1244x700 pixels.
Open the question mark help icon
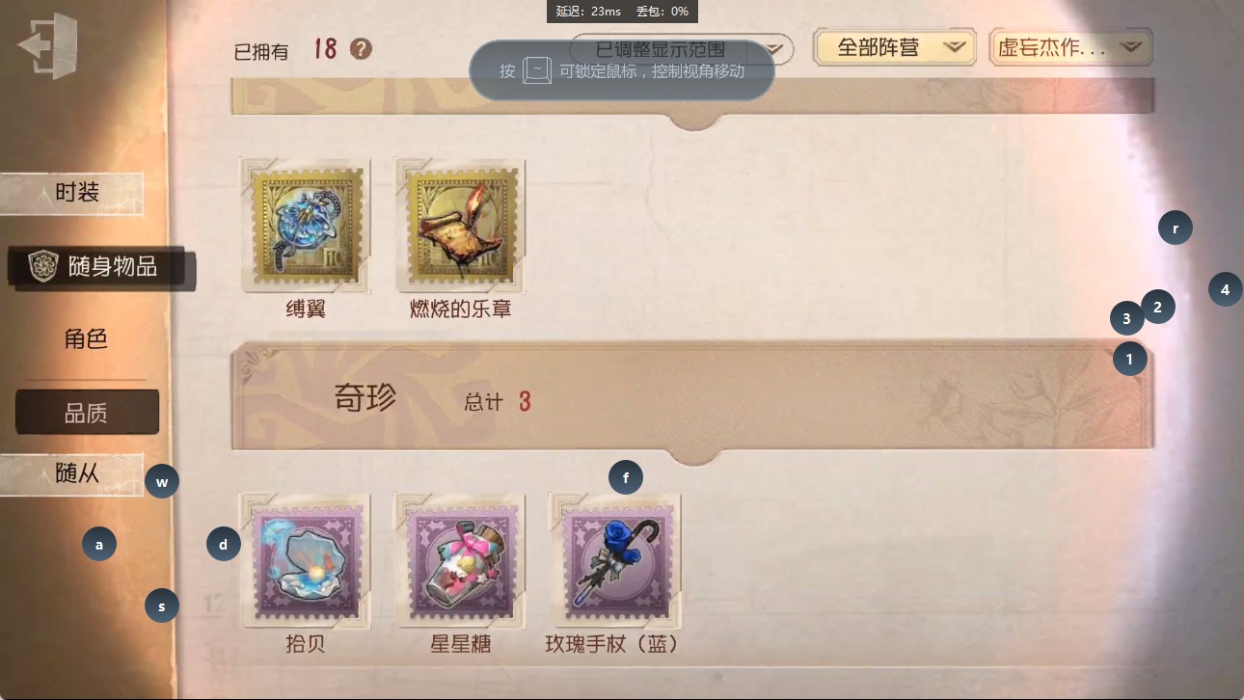[x=361, y=48]
